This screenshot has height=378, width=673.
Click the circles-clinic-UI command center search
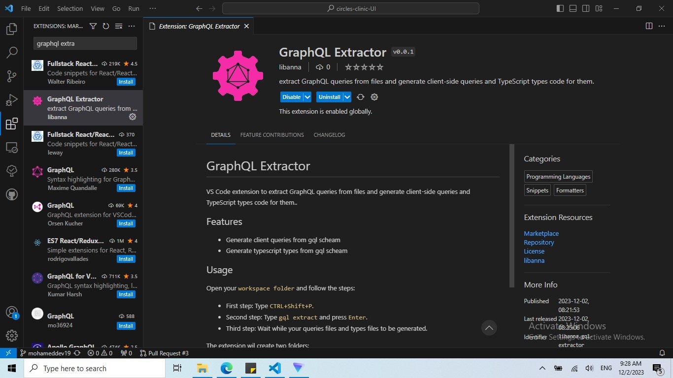[x=351, y=8]
